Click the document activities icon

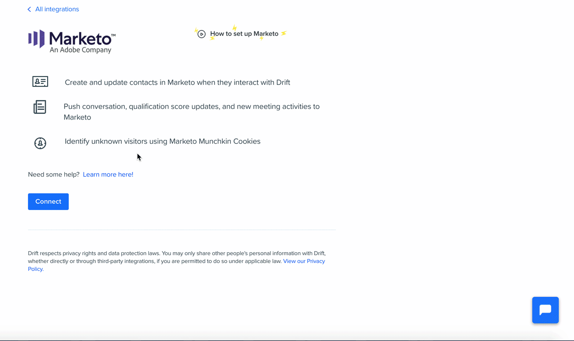(40, 107)
